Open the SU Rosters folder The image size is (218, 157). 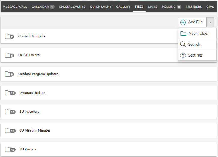(x=109, y=149)
